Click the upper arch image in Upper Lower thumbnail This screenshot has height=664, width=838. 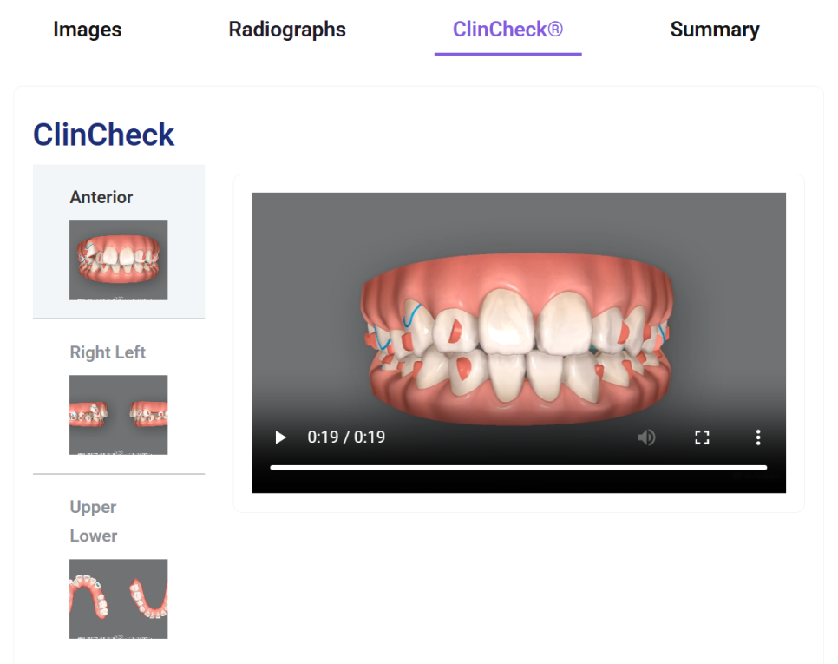click(91, 598)
